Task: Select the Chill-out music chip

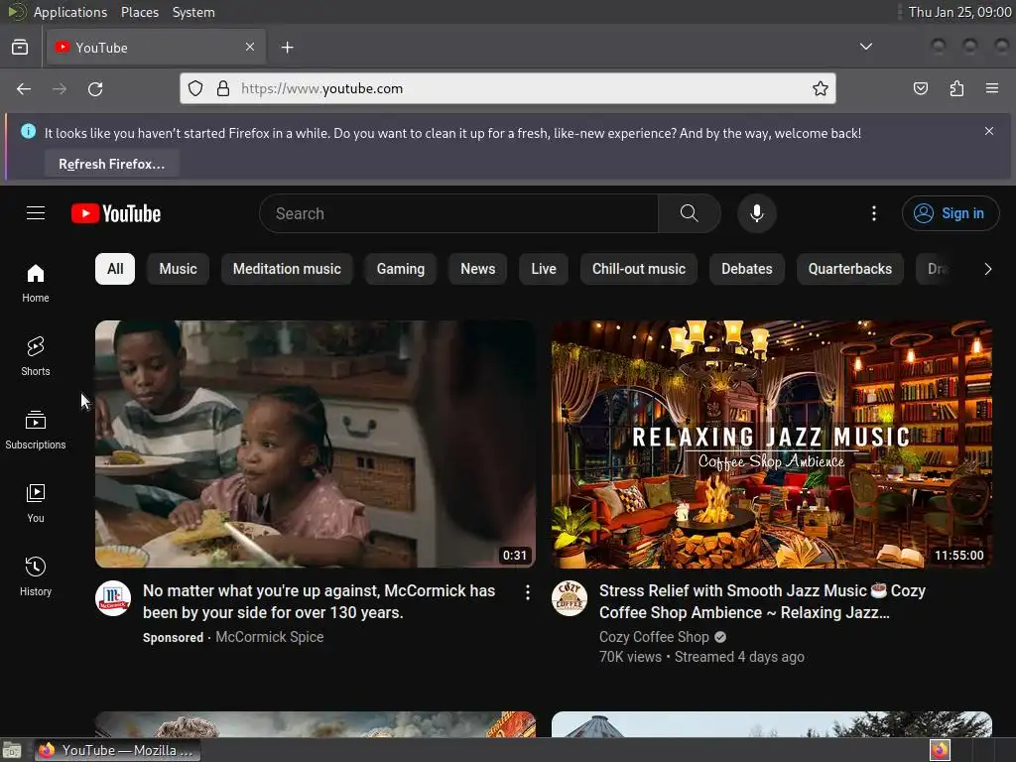Action: tap(639, 269)
